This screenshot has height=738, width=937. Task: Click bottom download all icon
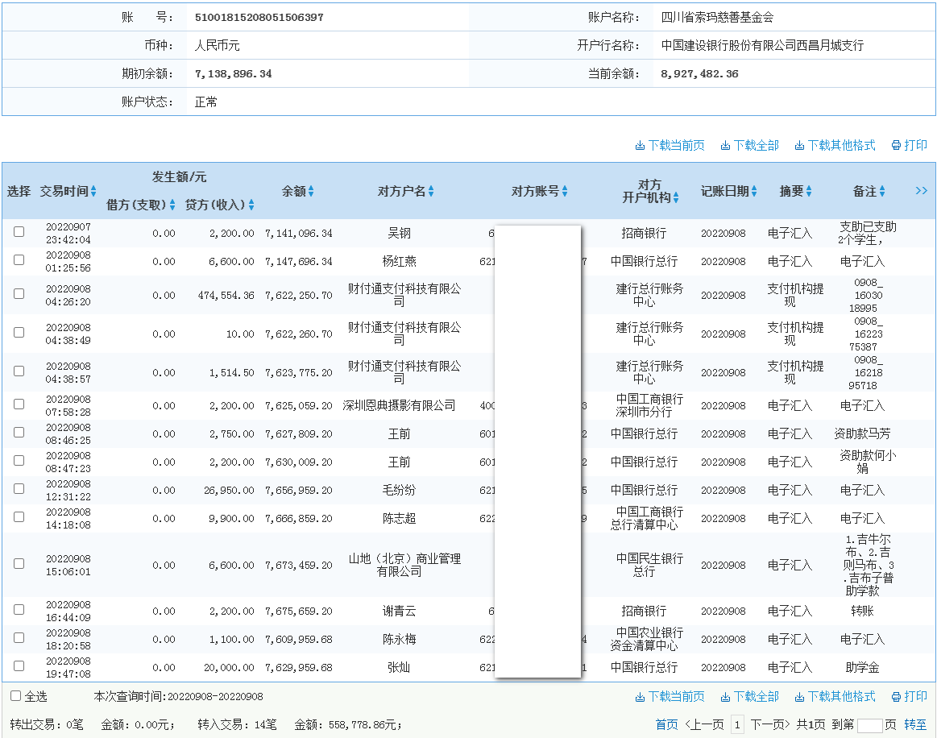725,697
